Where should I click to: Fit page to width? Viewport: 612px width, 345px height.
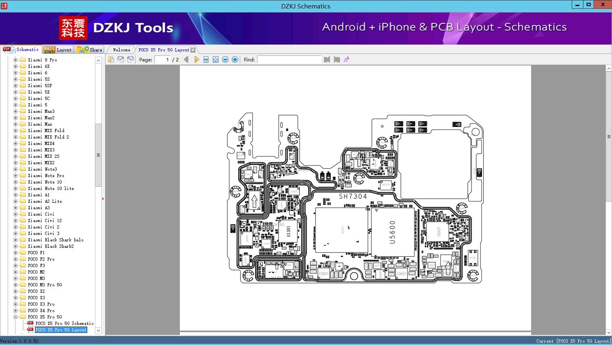[x=206, y=59]
